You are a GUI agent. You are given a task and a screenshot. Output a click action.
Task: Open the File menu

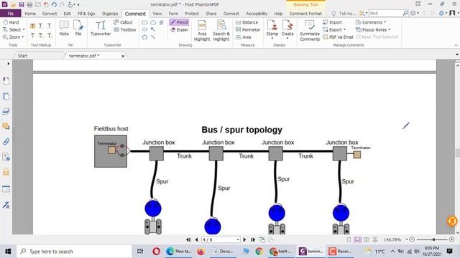click(10, 14)
